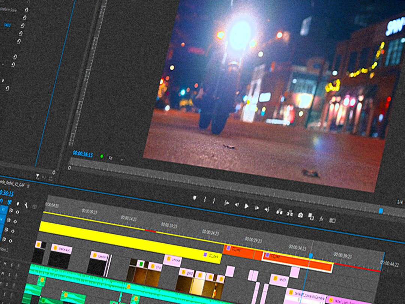Click the Program monitor timecode 00:00:36:15
The width and height of the screenshot is (405, 304).
pyautogui.click(x=82, y=154)
